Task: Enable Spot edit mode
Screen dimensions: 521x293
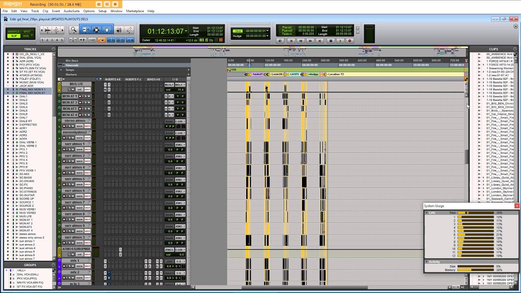Action: pos(27,31)
